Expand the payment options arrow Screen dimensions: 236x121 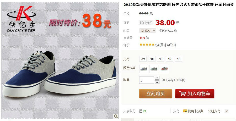pos(227,111)
